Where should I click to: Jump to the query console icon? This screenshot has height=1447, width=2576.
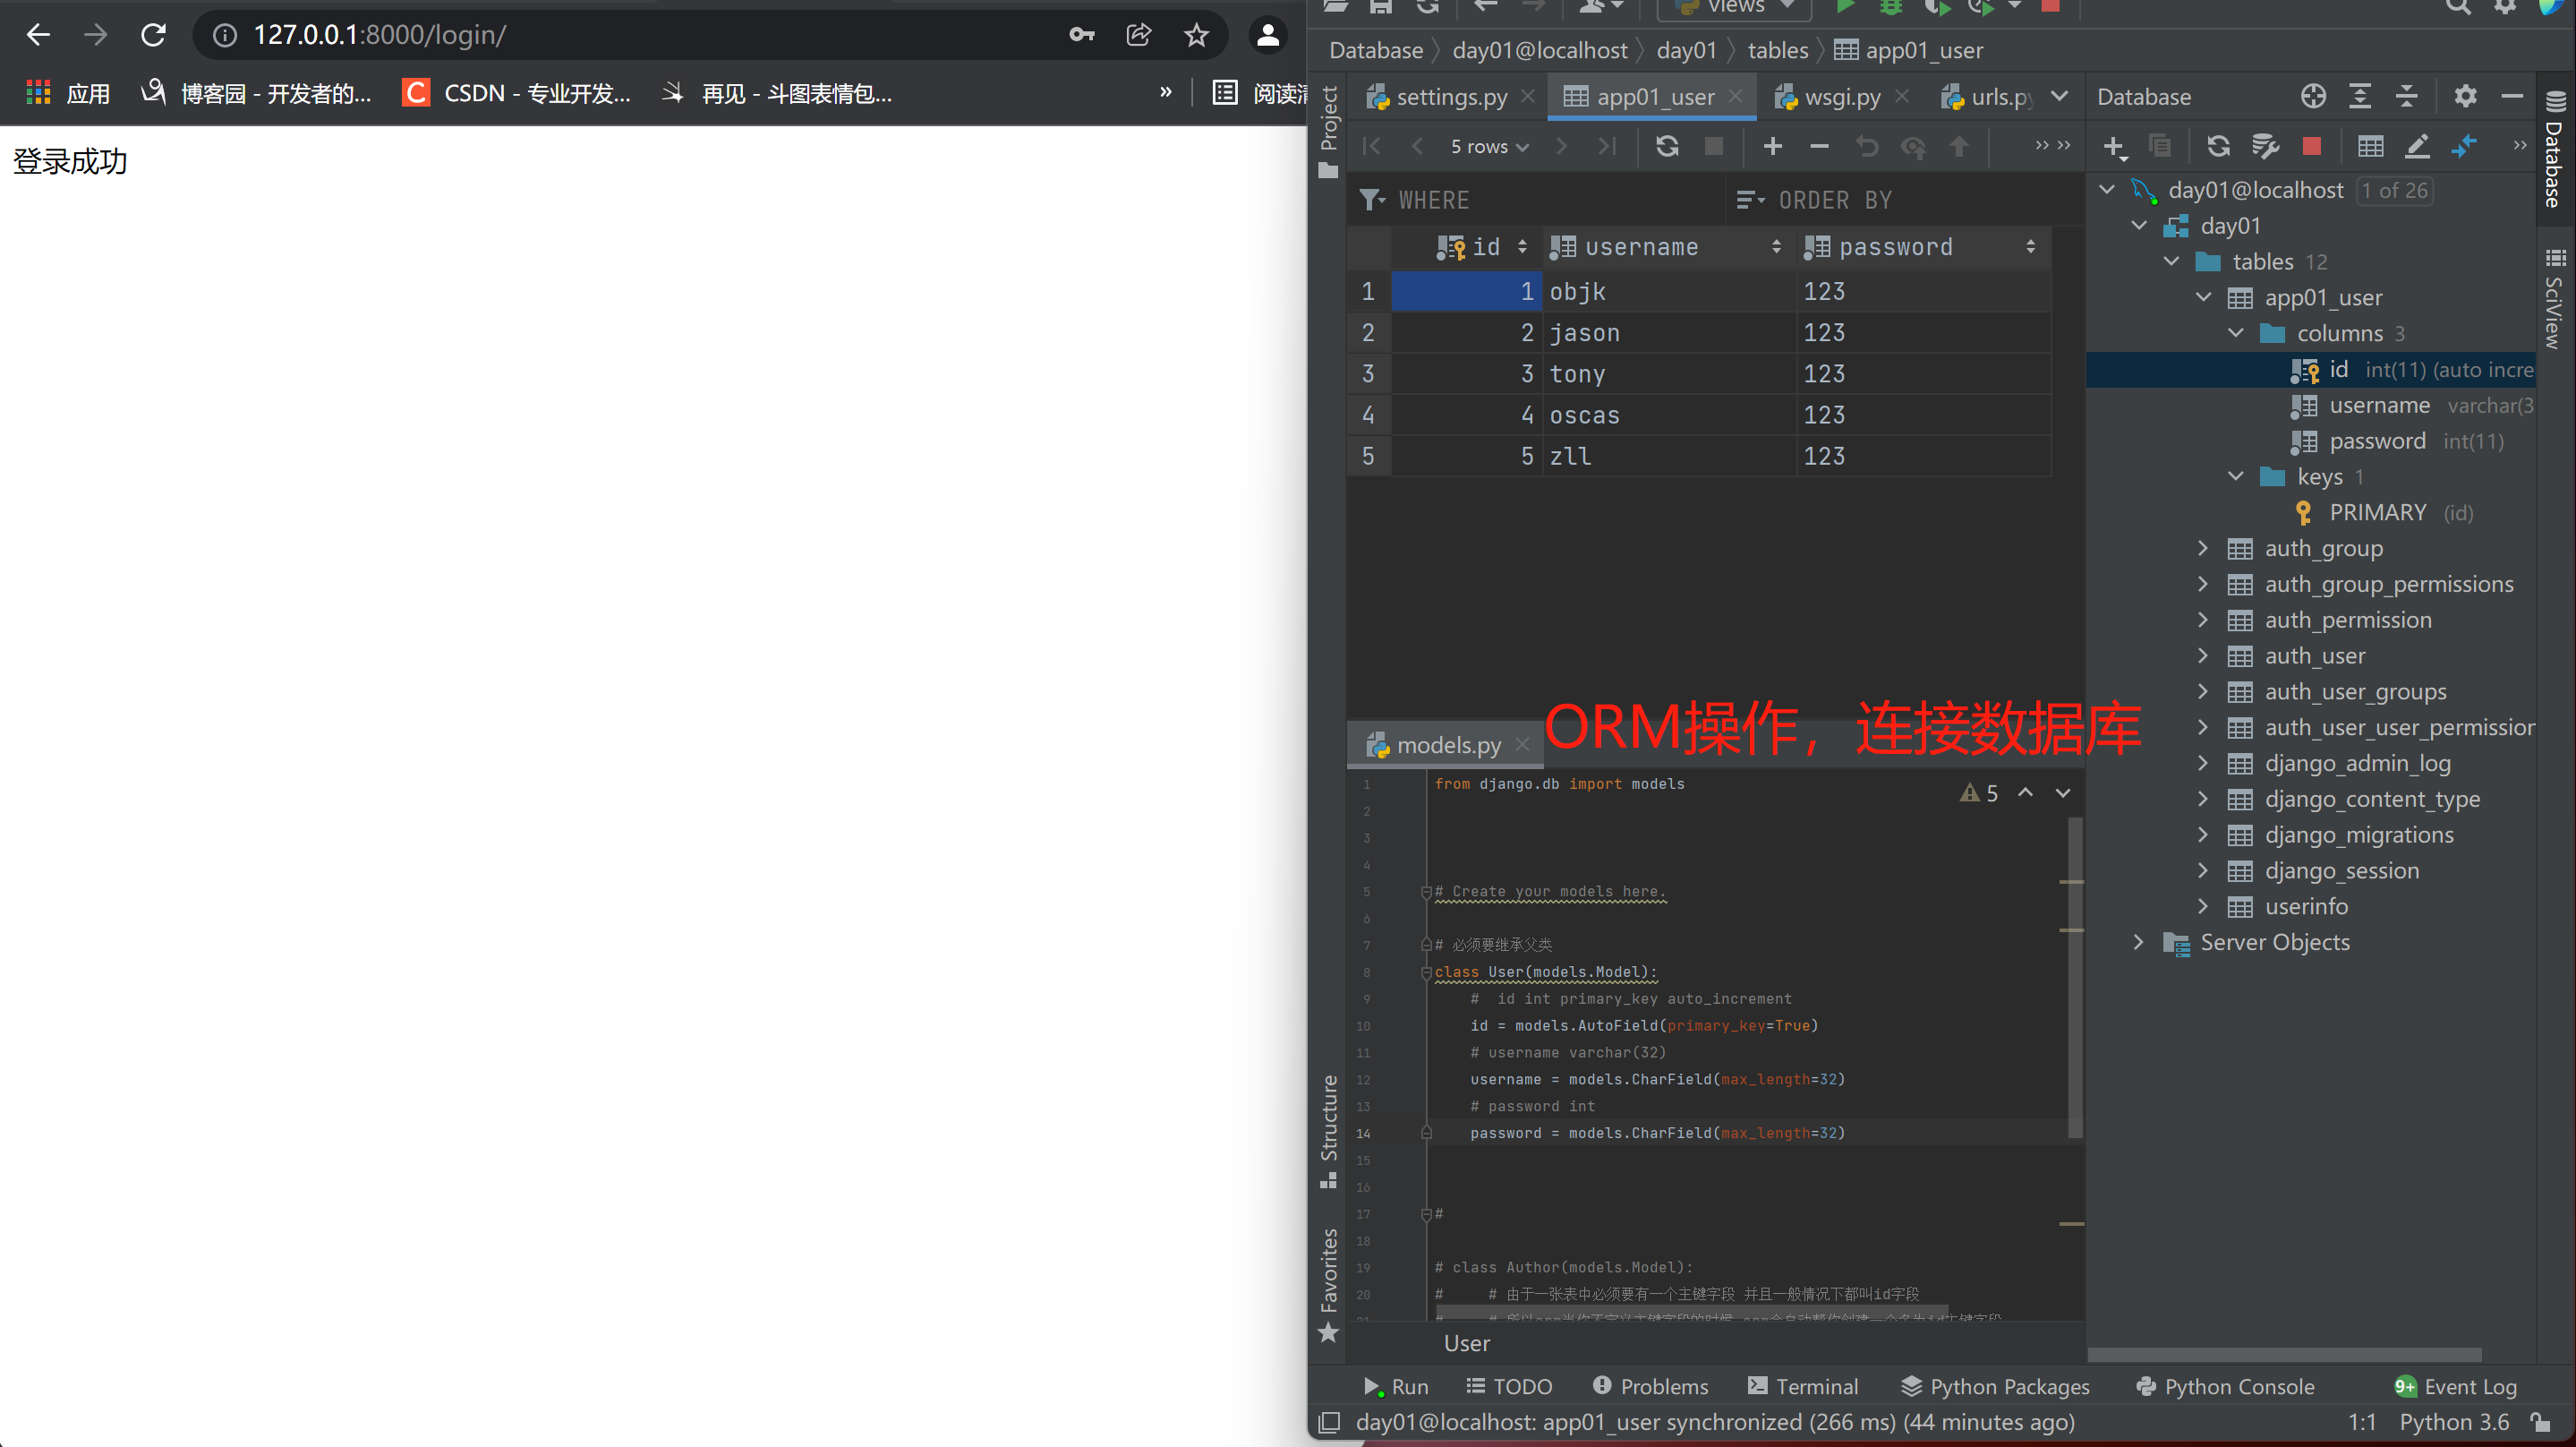click(x=2464, y=146)
